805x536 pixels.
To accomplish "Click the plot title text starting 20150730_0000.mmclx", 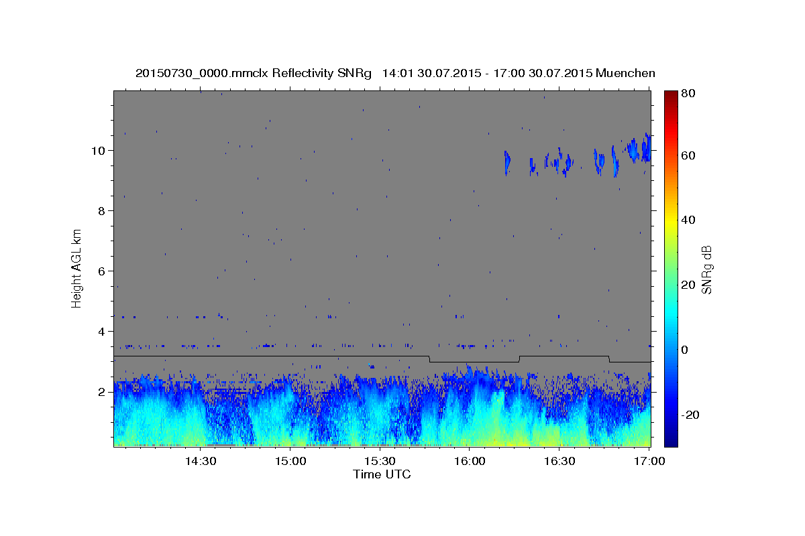I will coord(395,73).
